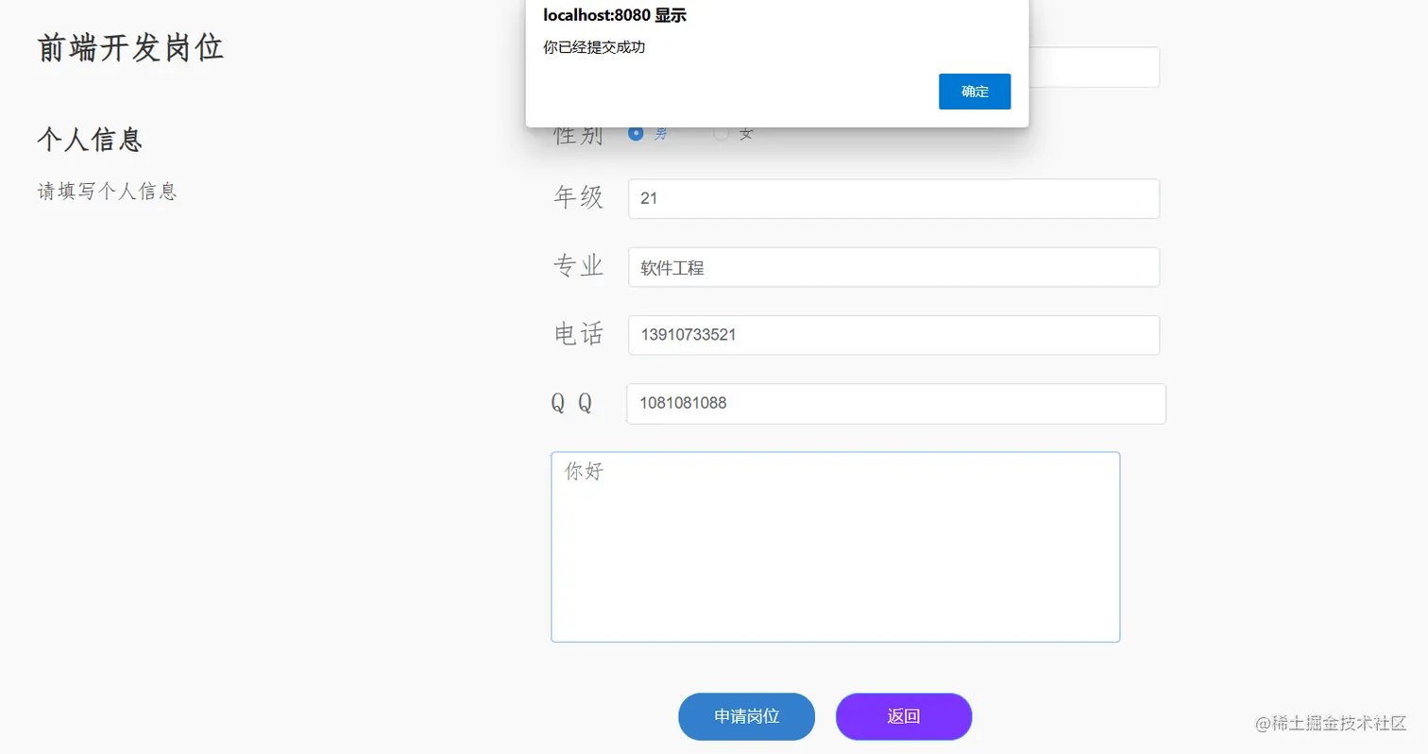Click the Q Q field label
1428x754 pixels.
[x=572, y=403]
